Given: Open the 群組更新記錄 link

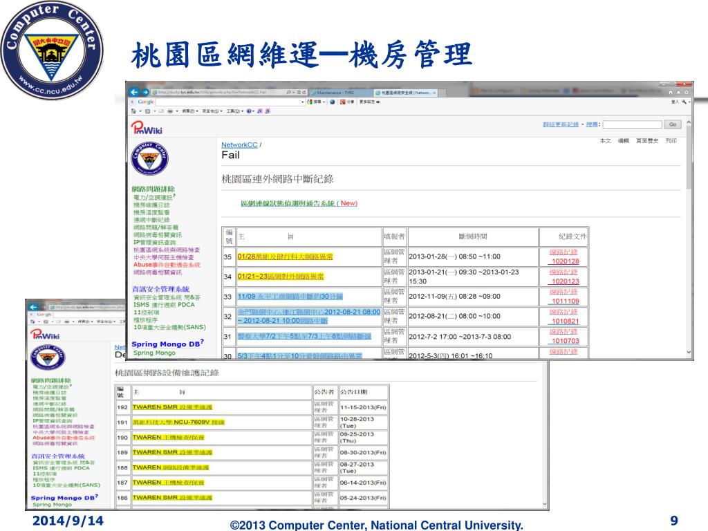Looking at the screenshot, I should click(x=561, y=124).
